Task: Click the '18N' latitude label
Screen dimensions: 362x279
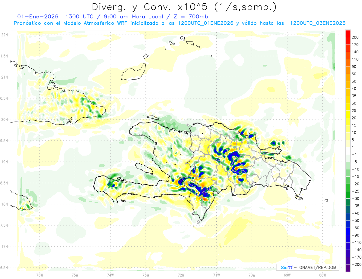Action: point(5,204)
